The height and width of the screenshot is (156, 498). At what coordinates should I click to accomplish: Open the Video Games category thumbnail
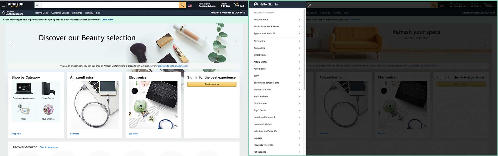point(48,91)
